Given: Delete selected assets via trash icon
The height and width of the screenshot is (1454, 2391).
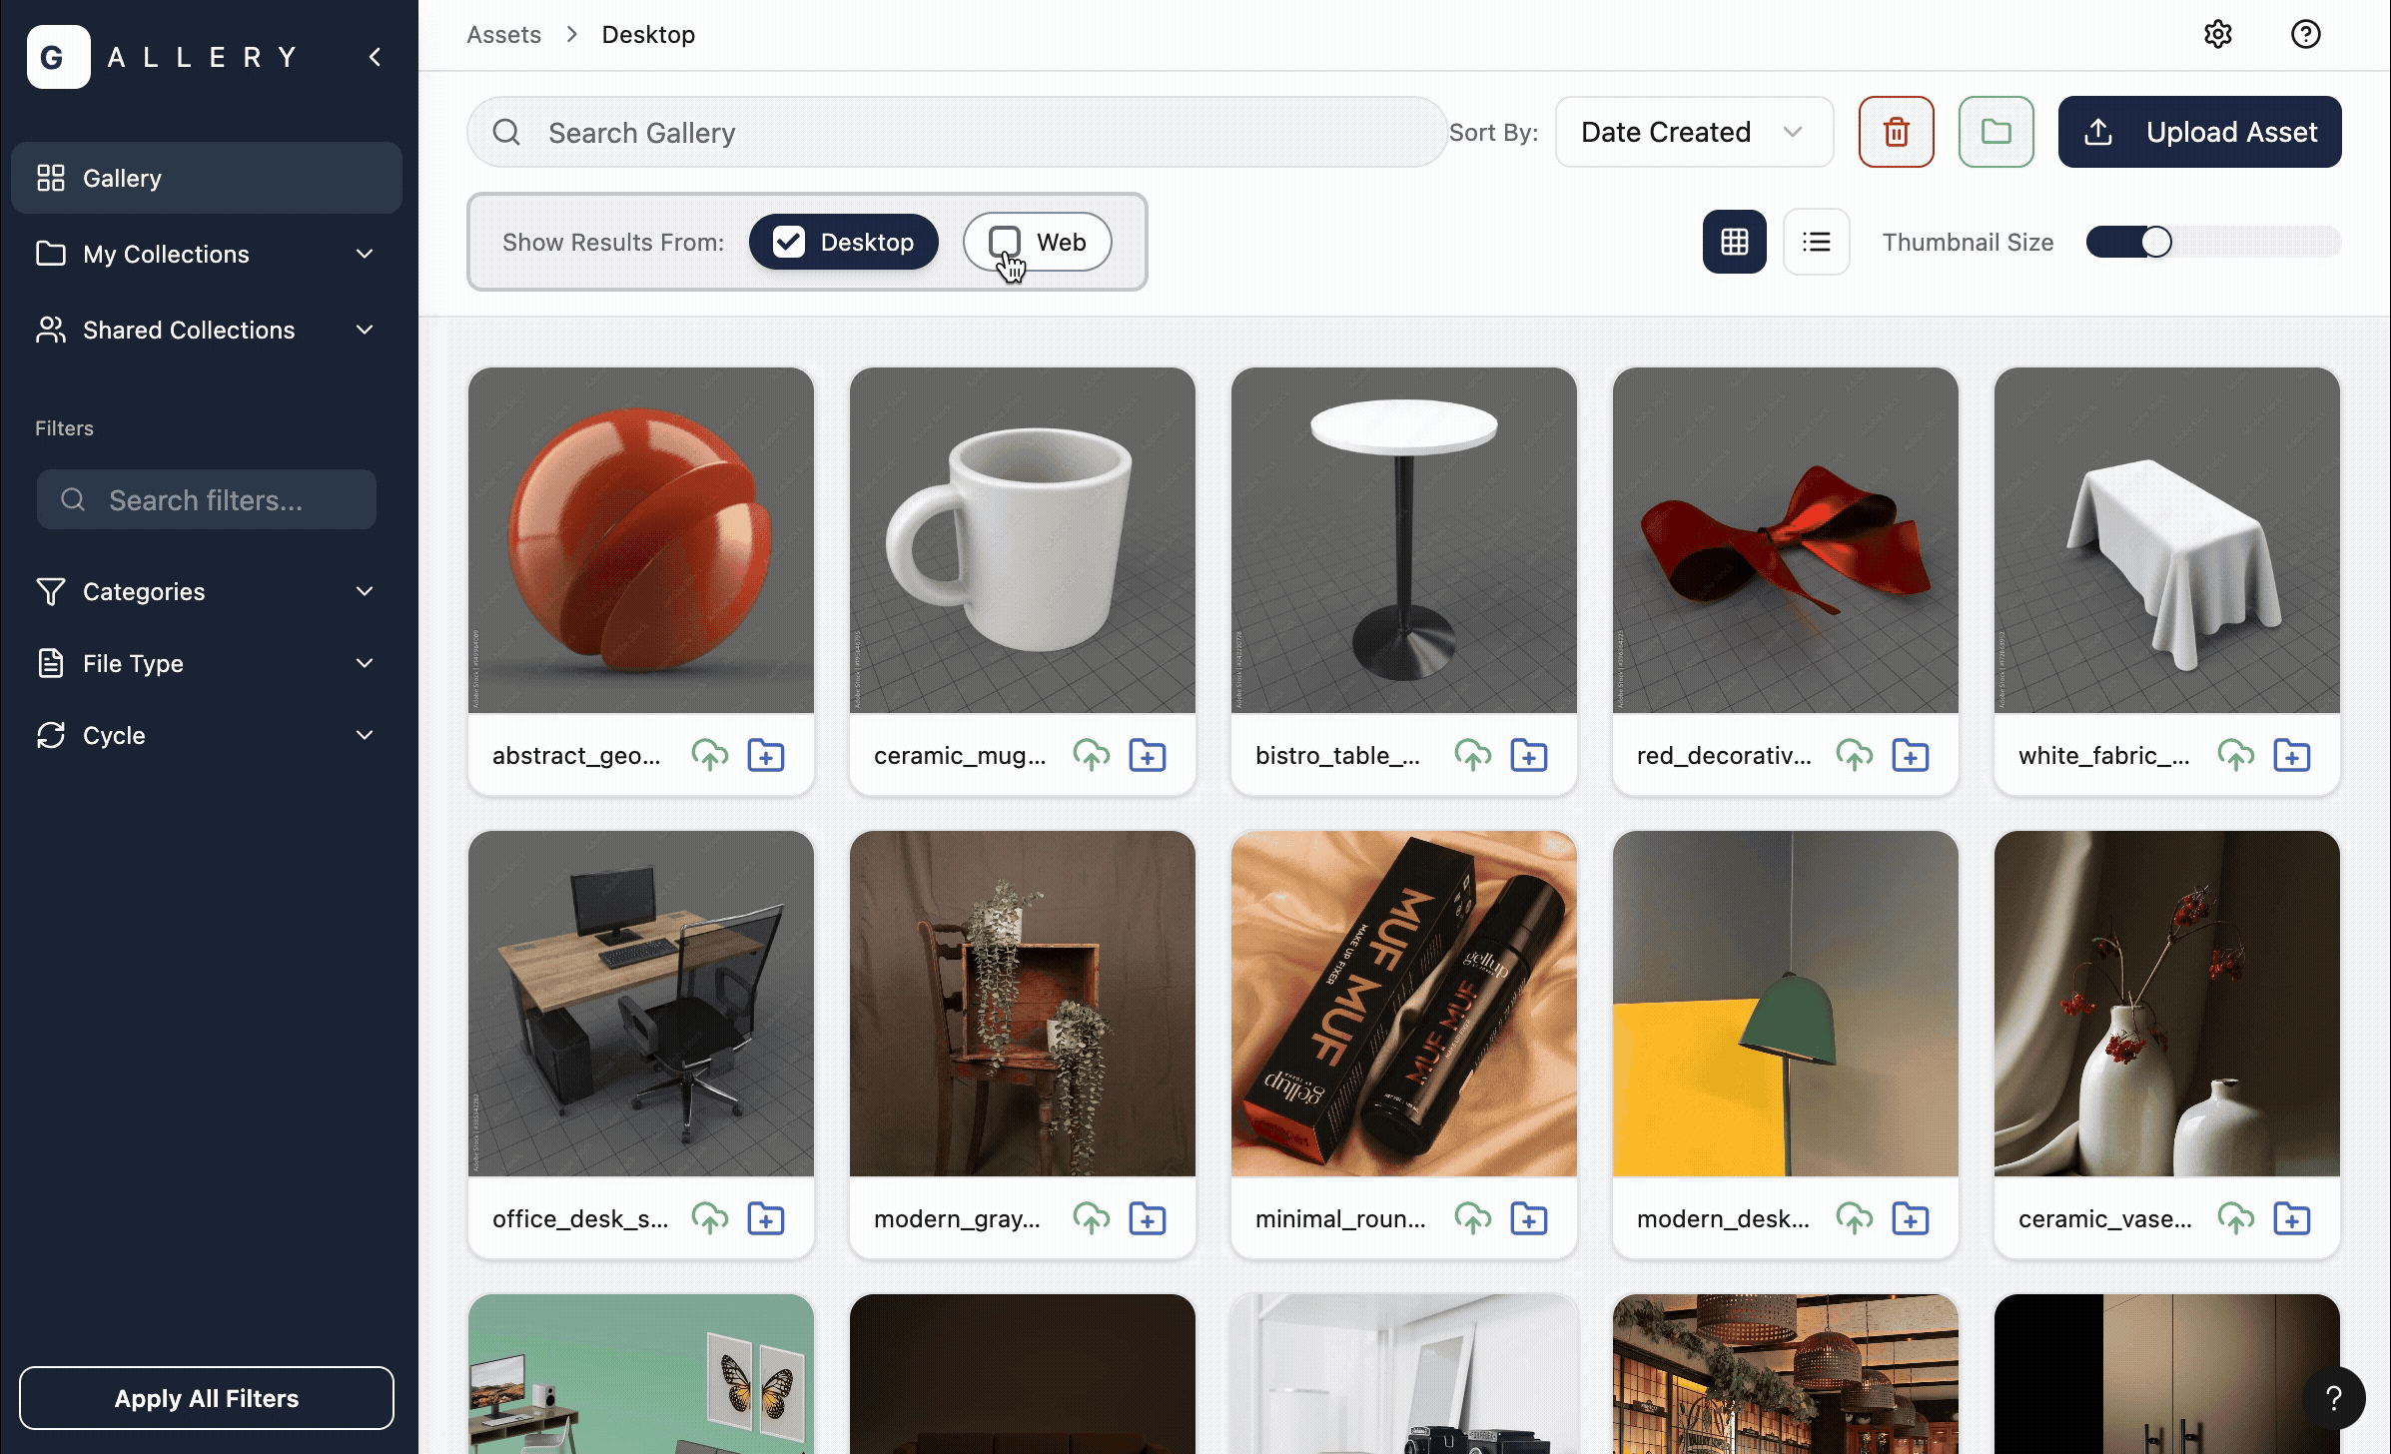Looking at the screenshot, I should (x=1896, y=131).
